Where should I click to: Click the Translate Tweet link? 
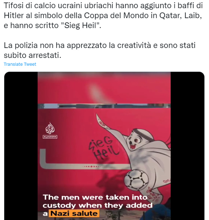click(20, 64)
